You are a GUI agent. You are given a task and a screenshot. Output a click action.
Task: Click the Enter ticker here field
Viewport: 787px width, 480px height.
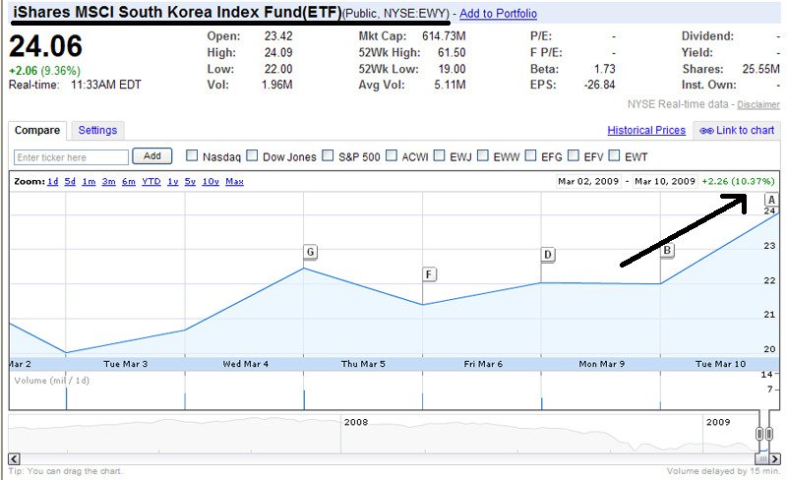click(71, 156)
